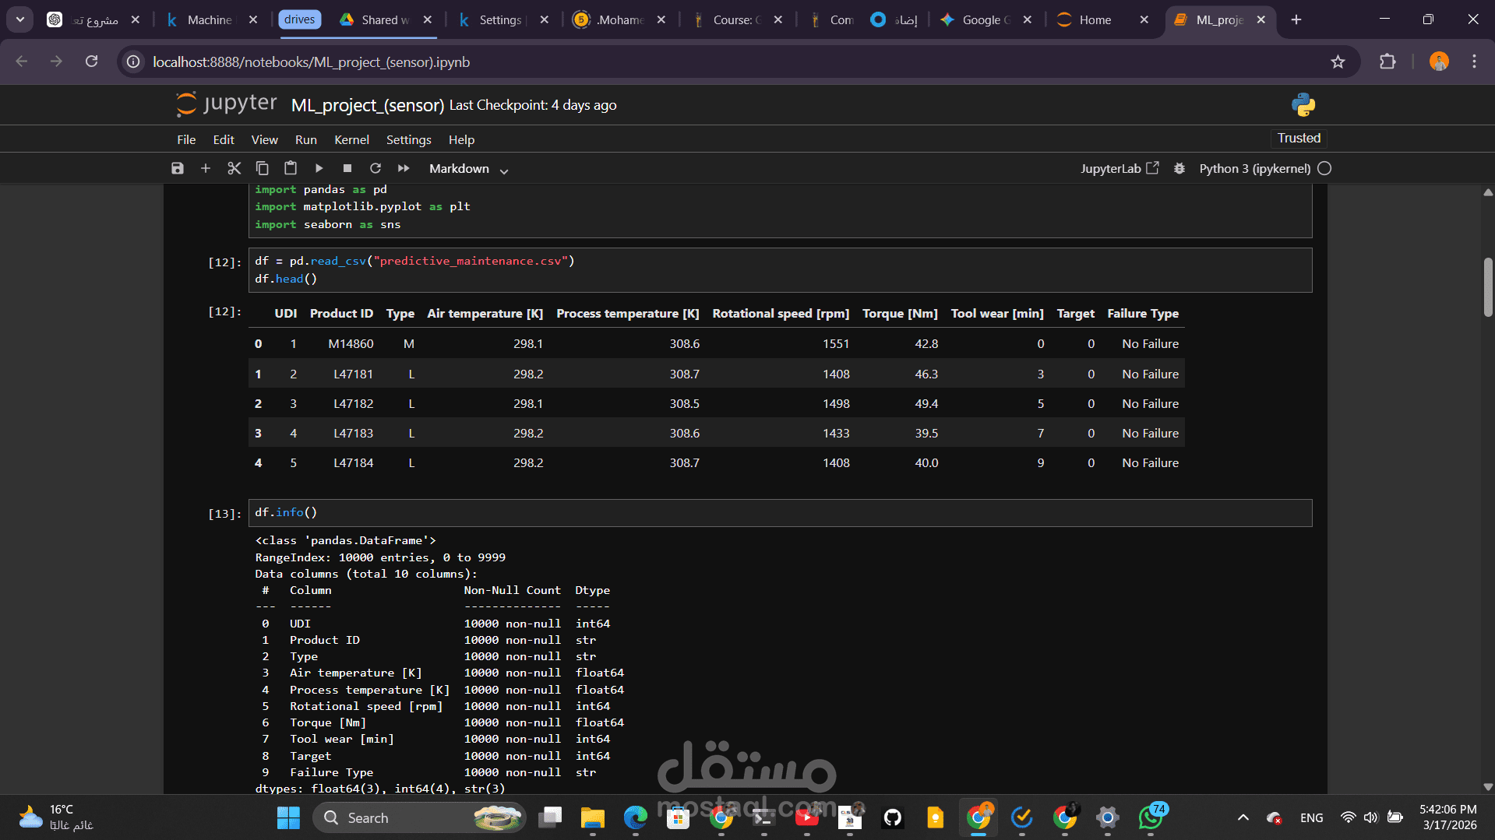The width and height of the screenshot is (1495, 840).
Task: Save the notebook with the floppy icon
Action: point(178,168)
